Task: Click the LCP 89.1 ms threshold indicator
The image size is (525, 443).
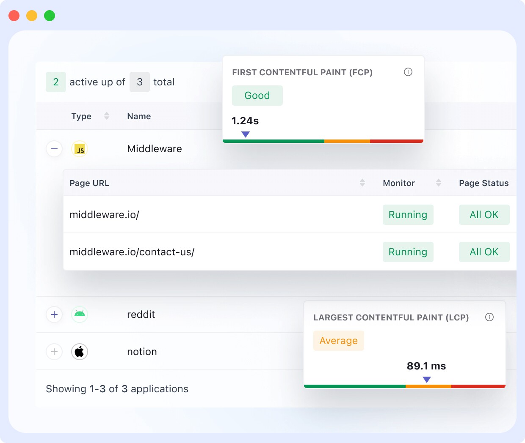Action: point(427,380)
